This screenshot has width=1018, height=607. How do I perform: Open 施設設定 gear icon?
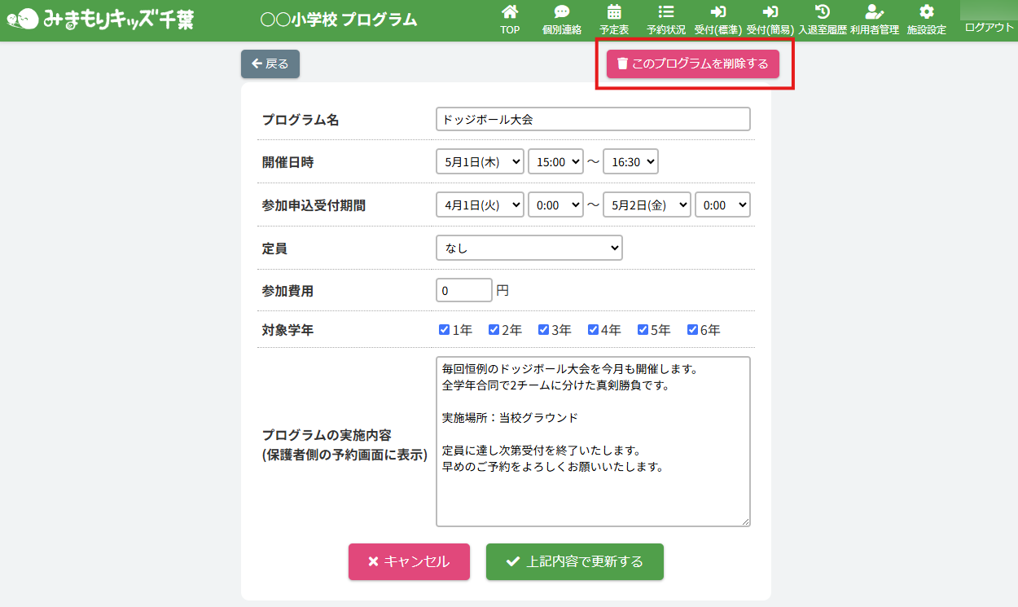click(x=926, y=12)
